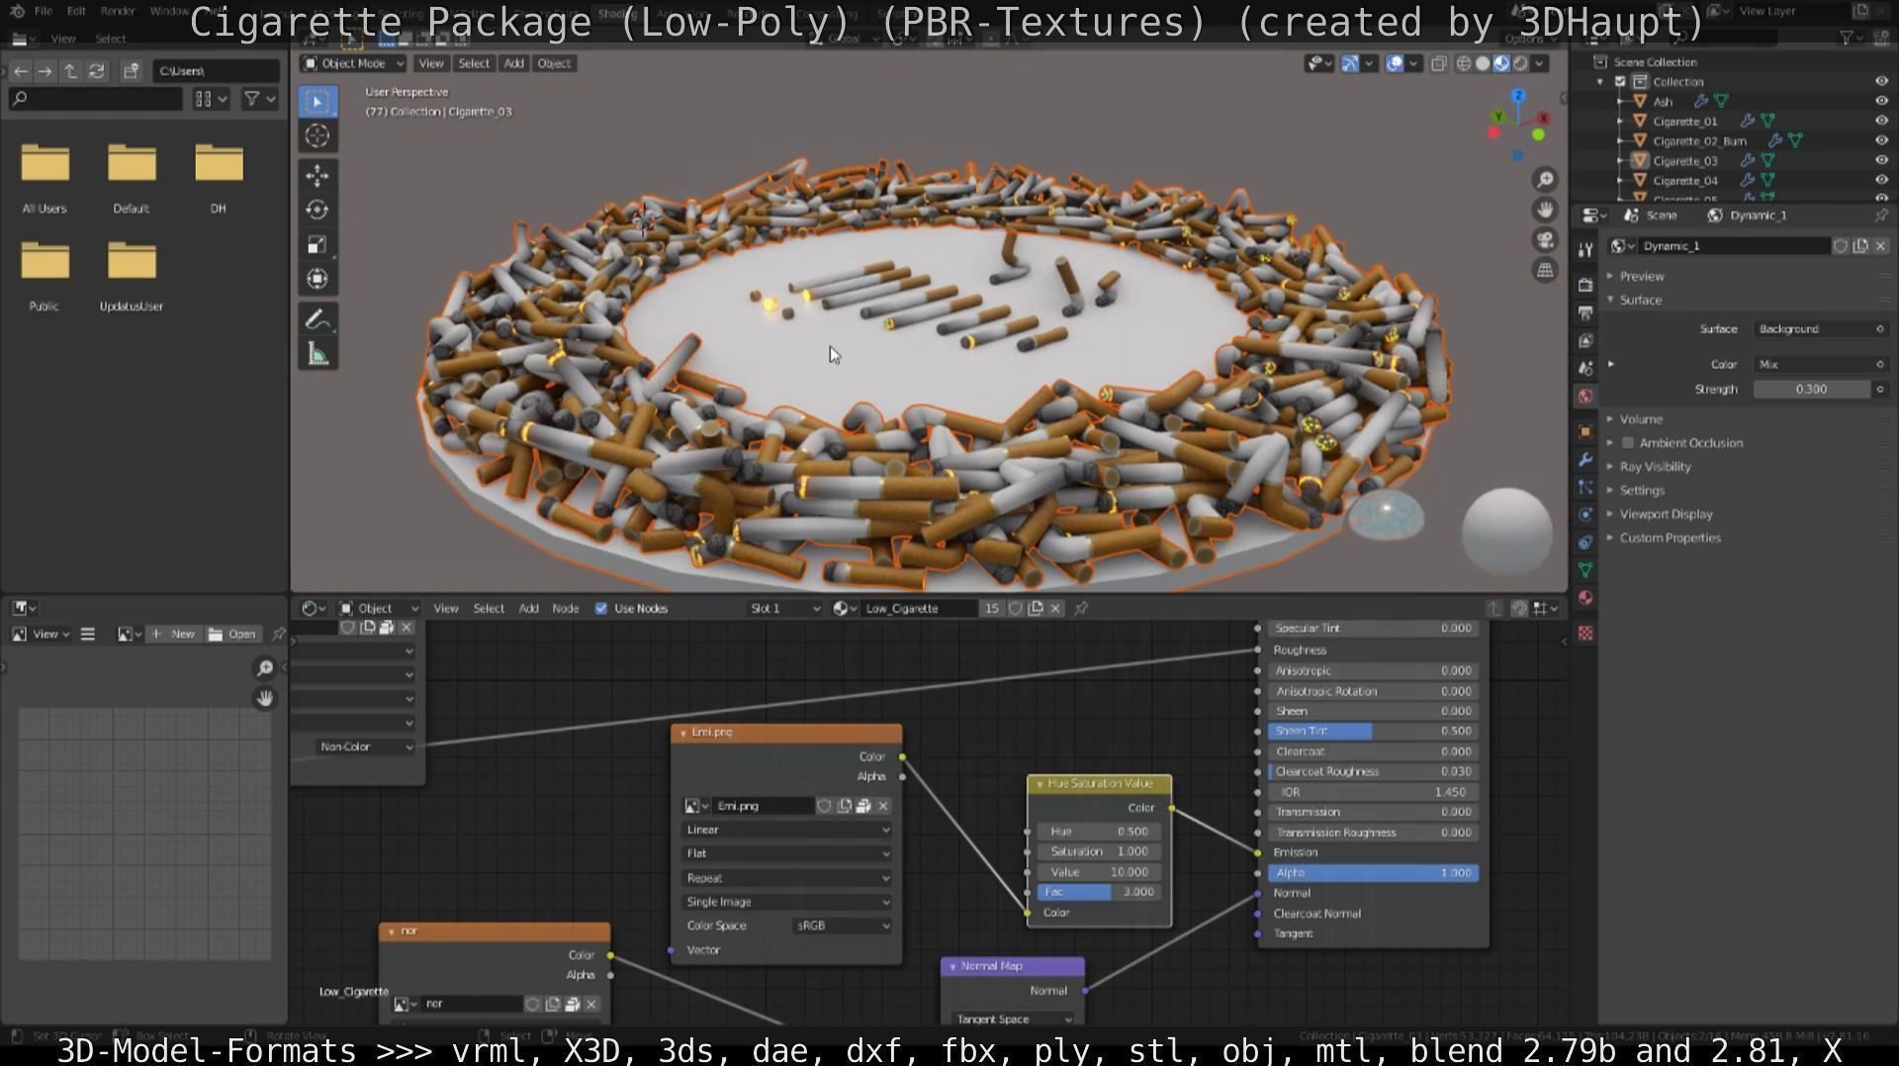Unlink the Low_Cigarette material with X
The height and width of the screenshot is (1066, 1899).
coord(1055,608)
